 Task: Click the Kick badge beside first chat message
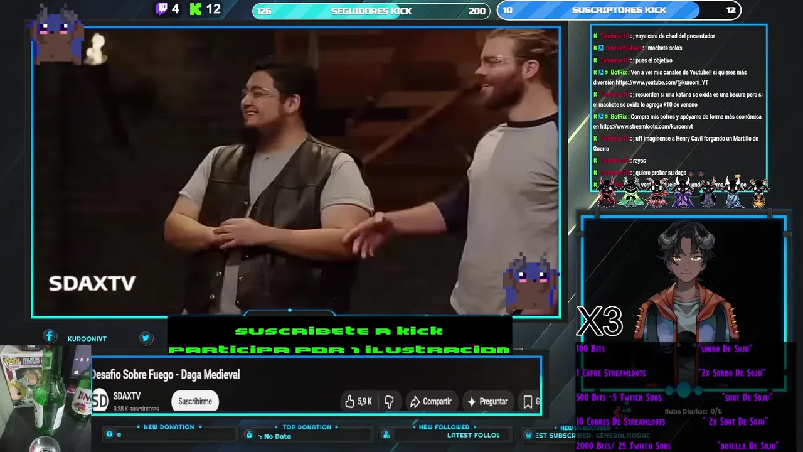pos(595,36)
